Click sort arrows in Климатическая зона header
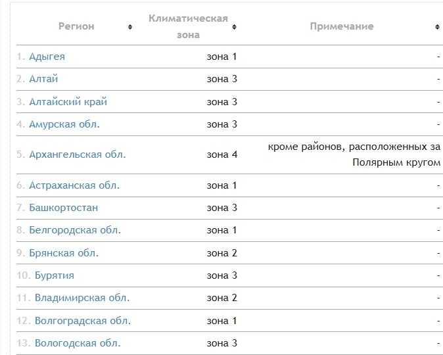This screenshot has width=443, height=355. pos(234,27)
